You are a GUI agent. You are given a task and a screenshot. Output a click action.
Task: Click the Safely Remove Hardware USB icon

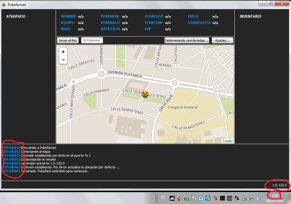(186, 198)
